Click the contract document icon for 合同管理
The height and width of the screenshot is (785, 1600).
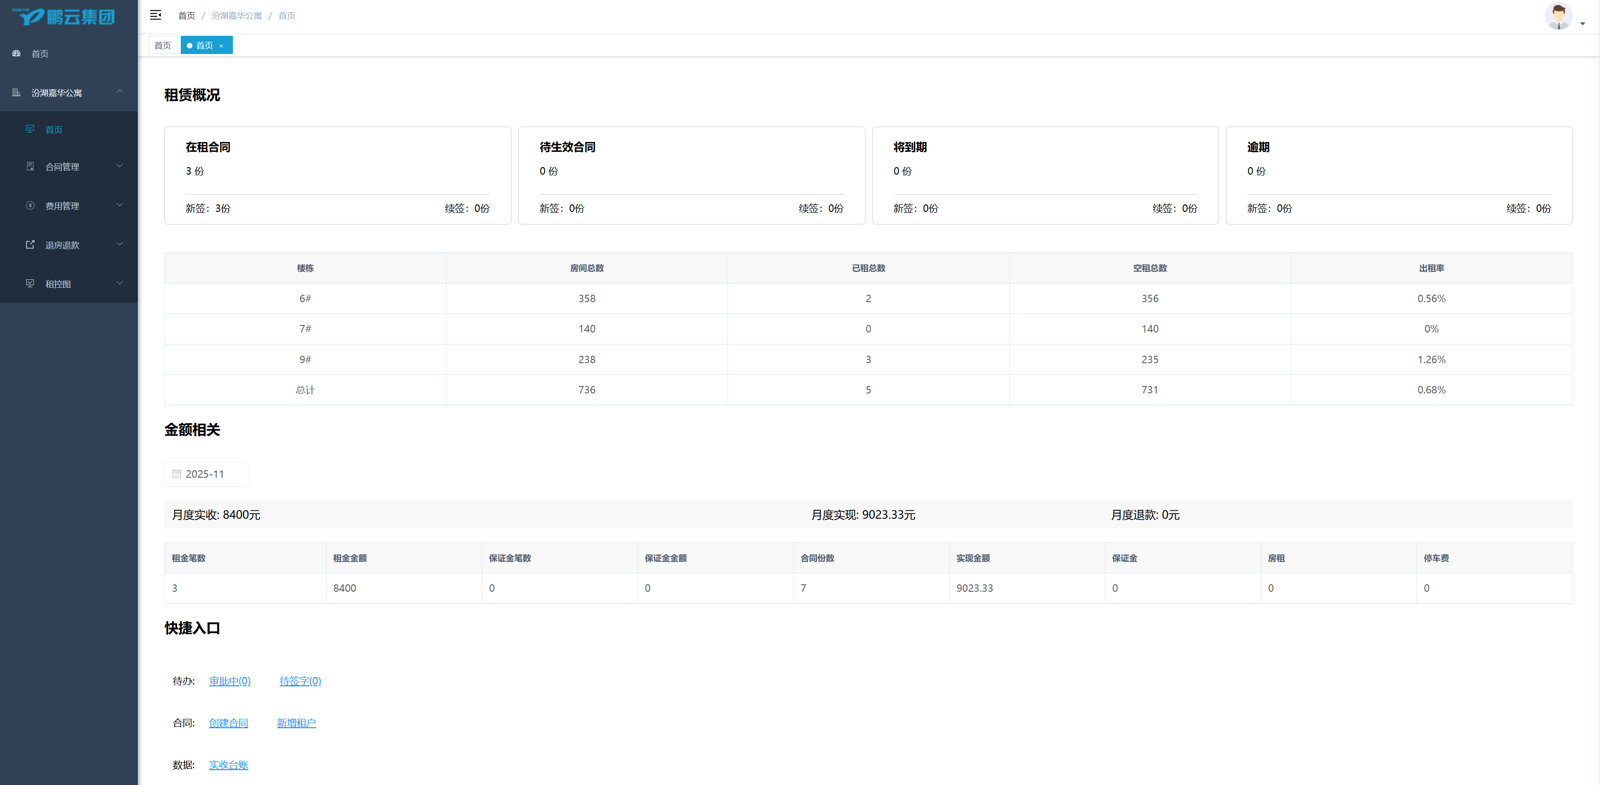point(30,166)
